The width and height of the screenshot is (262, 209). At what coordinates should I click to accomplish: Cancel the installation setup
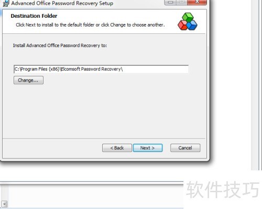[185, 148]
